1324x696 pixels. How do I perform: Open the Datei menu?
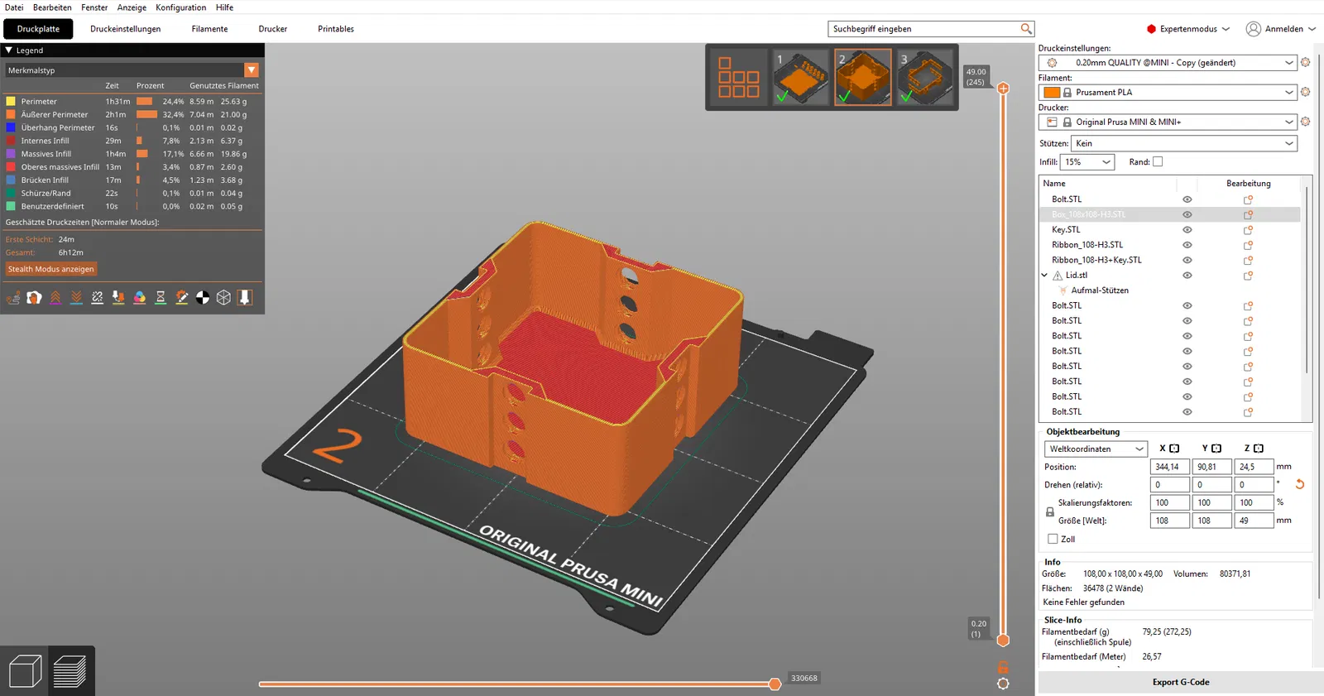14,7
